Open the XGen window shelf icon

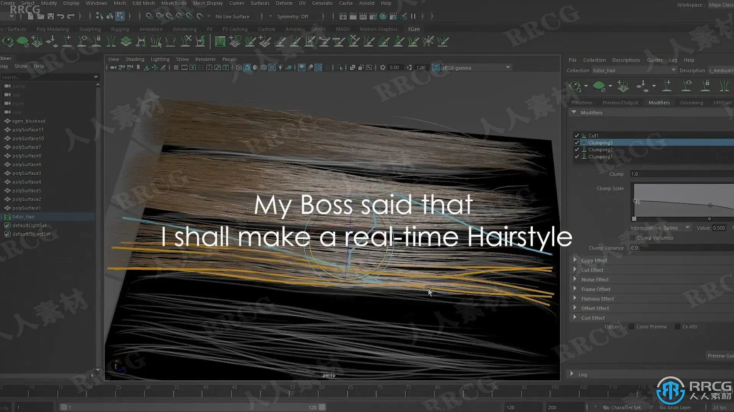[x=220, y=41]
